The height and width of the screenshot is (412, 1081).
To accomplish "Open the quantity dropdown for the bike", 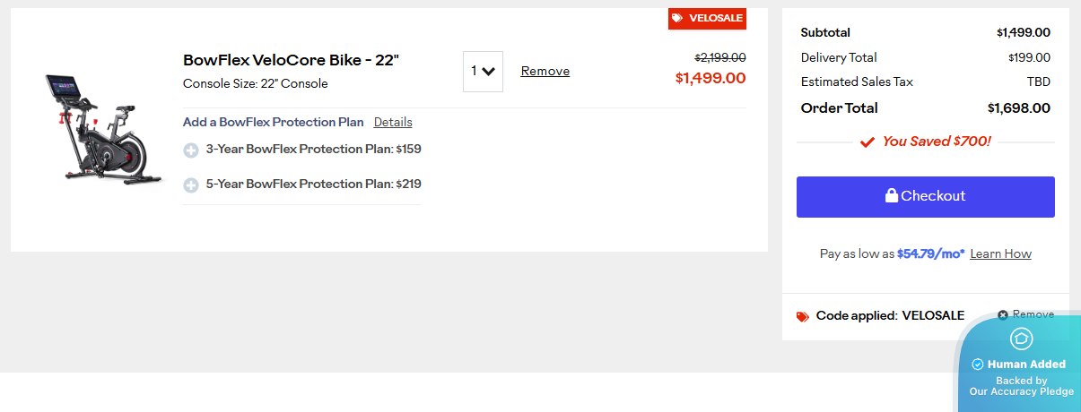I will (x=483, y=72).
